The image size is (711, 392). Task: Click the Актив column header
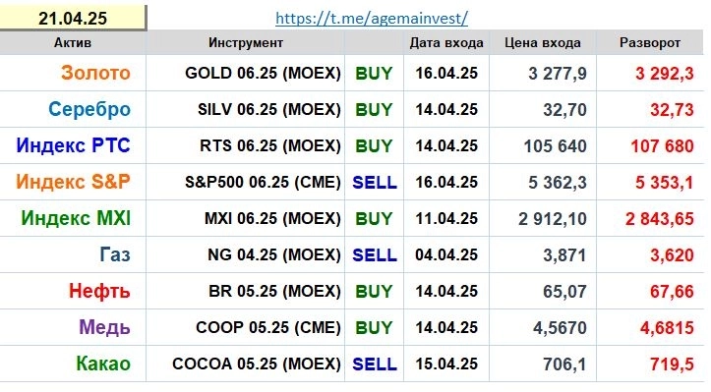click(x=73, y=42)
